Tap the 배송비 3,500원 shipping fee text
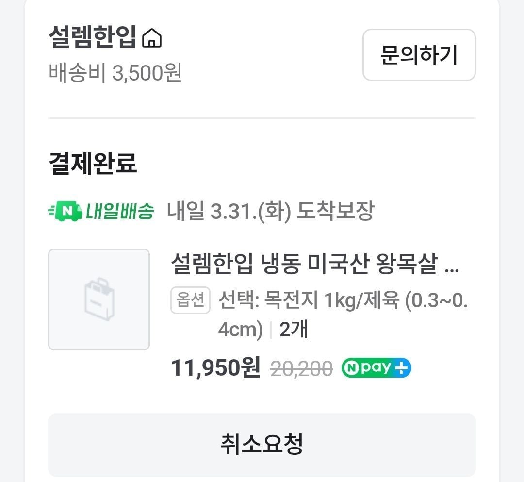Viewport: 524px width, 482px height. (115, 73)
